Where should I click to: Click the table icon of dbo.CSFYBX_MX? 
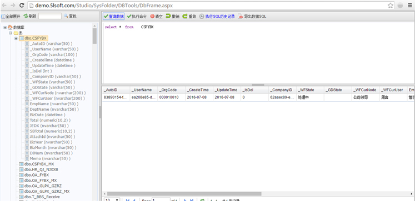(22, 164)
